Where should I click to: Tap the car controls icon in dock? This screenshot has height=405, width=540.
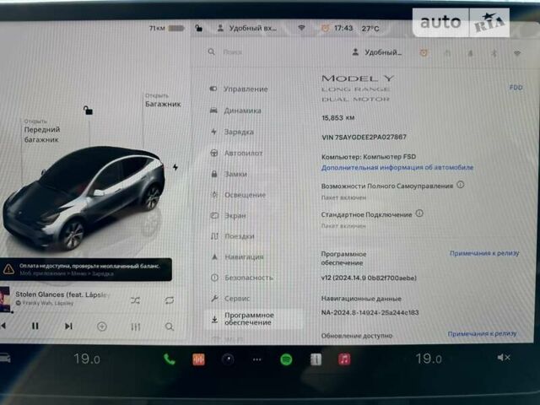[5, 359]
